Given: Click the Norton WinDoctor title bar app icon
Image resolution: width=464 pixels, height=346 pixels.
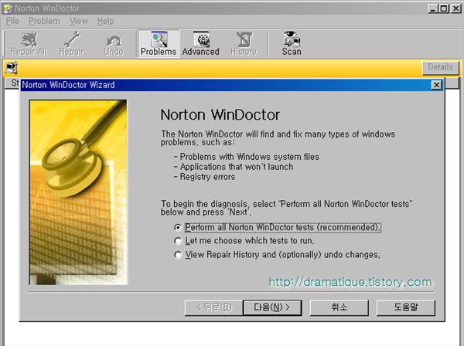Looking at the screenshot, I should tap(8, 8).
